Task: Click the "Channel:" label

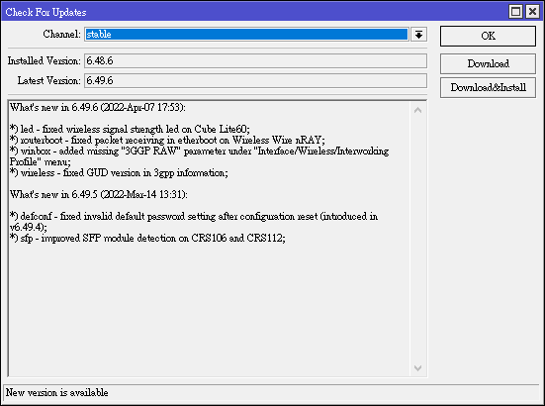Action: [62, 34]
